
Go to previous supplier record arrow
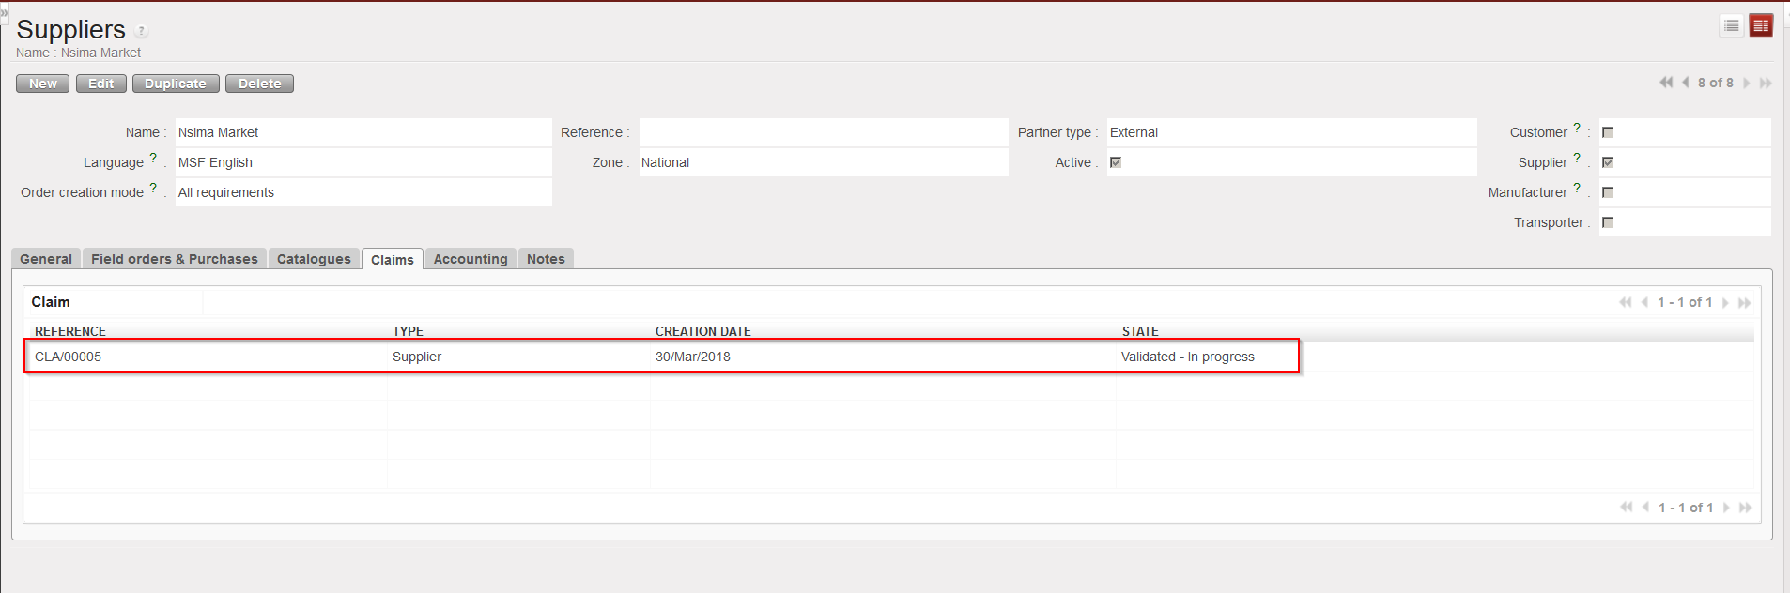coord(1686,83)
